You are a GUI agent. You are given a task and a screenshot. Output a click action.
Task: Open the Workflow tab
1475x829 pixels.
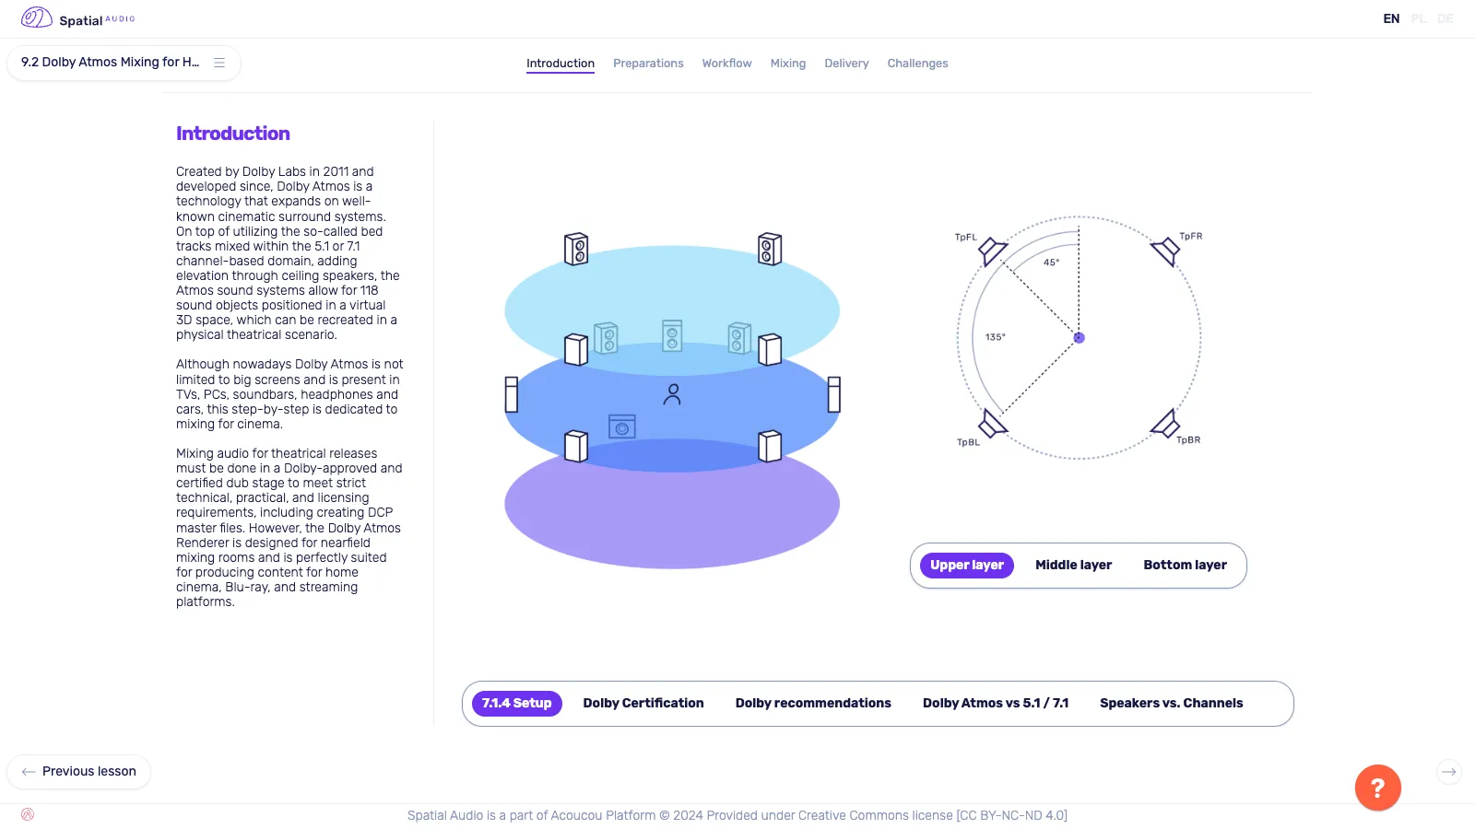726,64
